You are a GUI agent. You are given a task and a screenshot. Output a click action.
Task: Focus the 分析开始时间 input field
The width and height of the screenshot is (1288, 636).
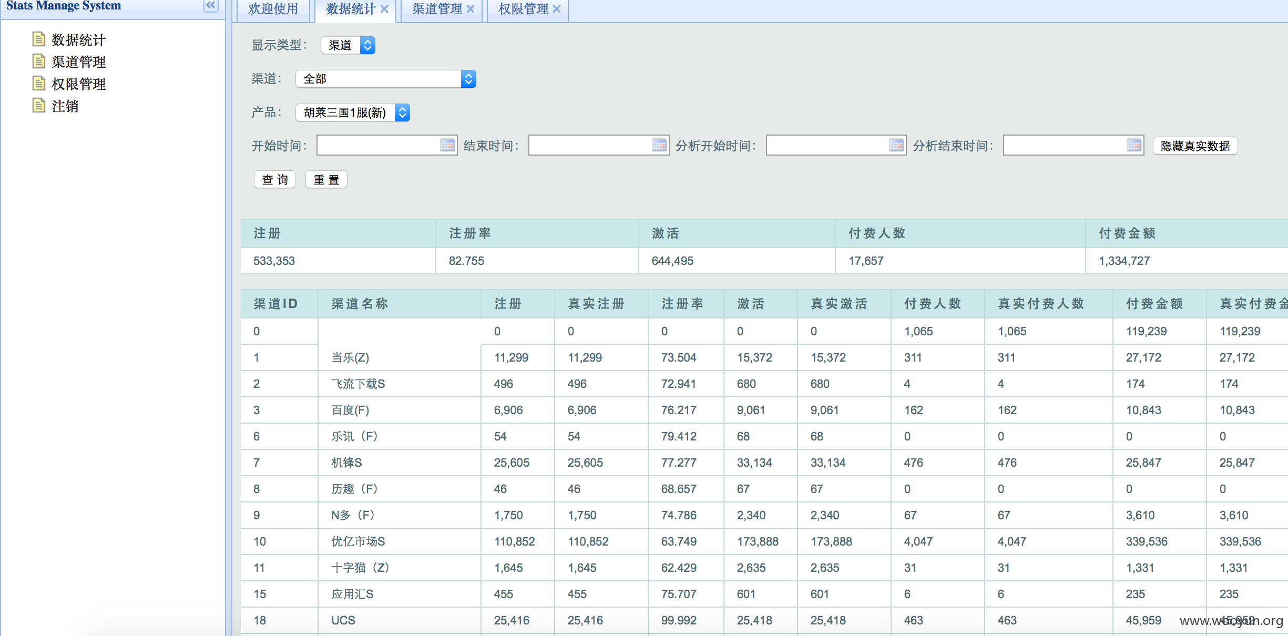click(836, 145)
